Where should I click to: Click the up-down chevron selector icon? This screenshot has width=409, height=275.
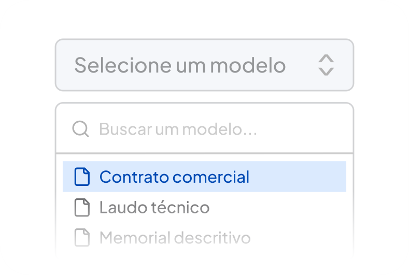point(326,65)
